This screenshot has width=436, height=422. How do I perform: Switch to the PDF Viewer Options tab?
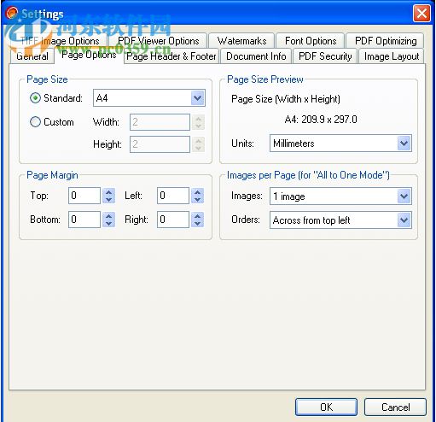pyautogui.click(x=159, y=41)
